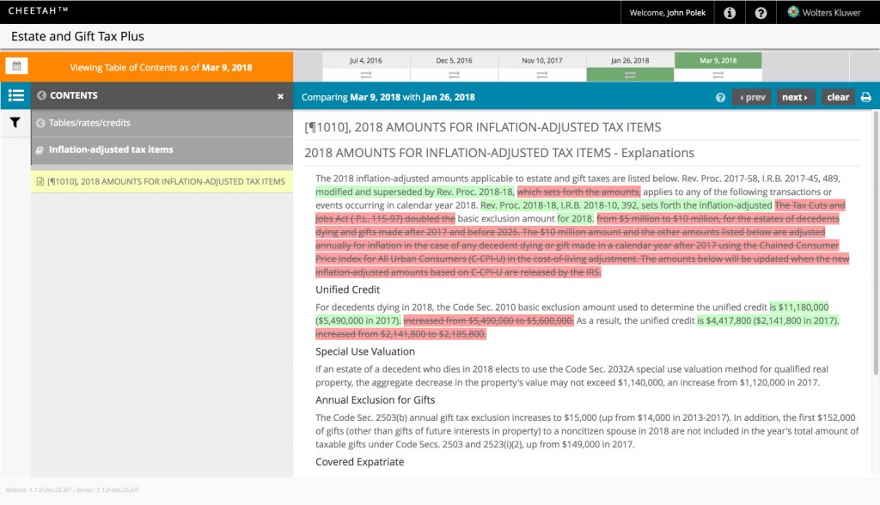Click the clear comparison button

[838, 97]
